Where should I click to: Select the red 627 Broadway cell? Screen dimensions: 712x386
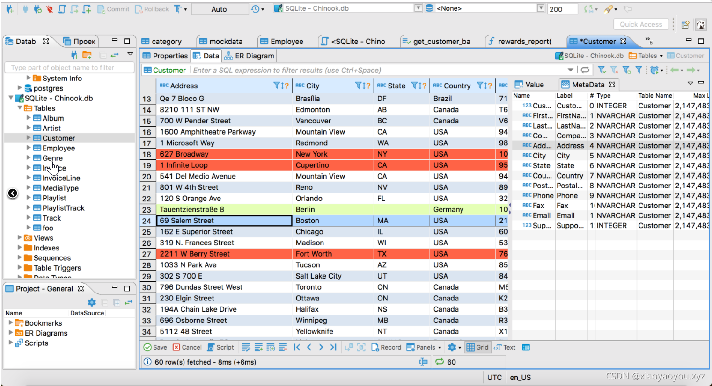tap(224, 154)
